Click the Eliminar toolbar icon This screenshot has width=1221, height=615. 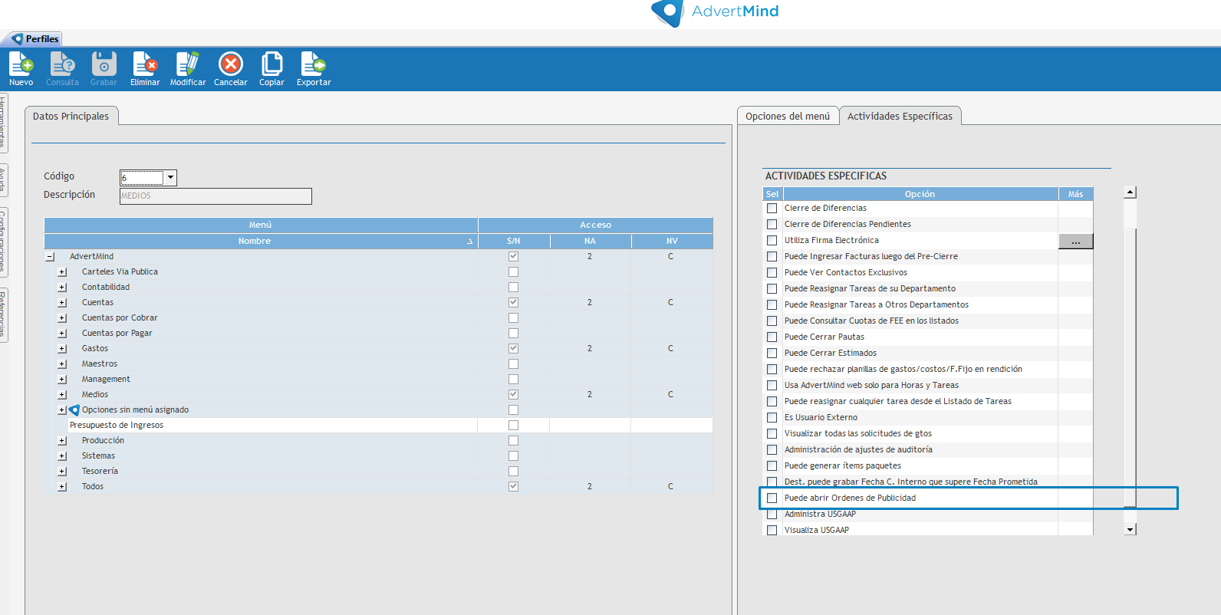click(145, 68)
